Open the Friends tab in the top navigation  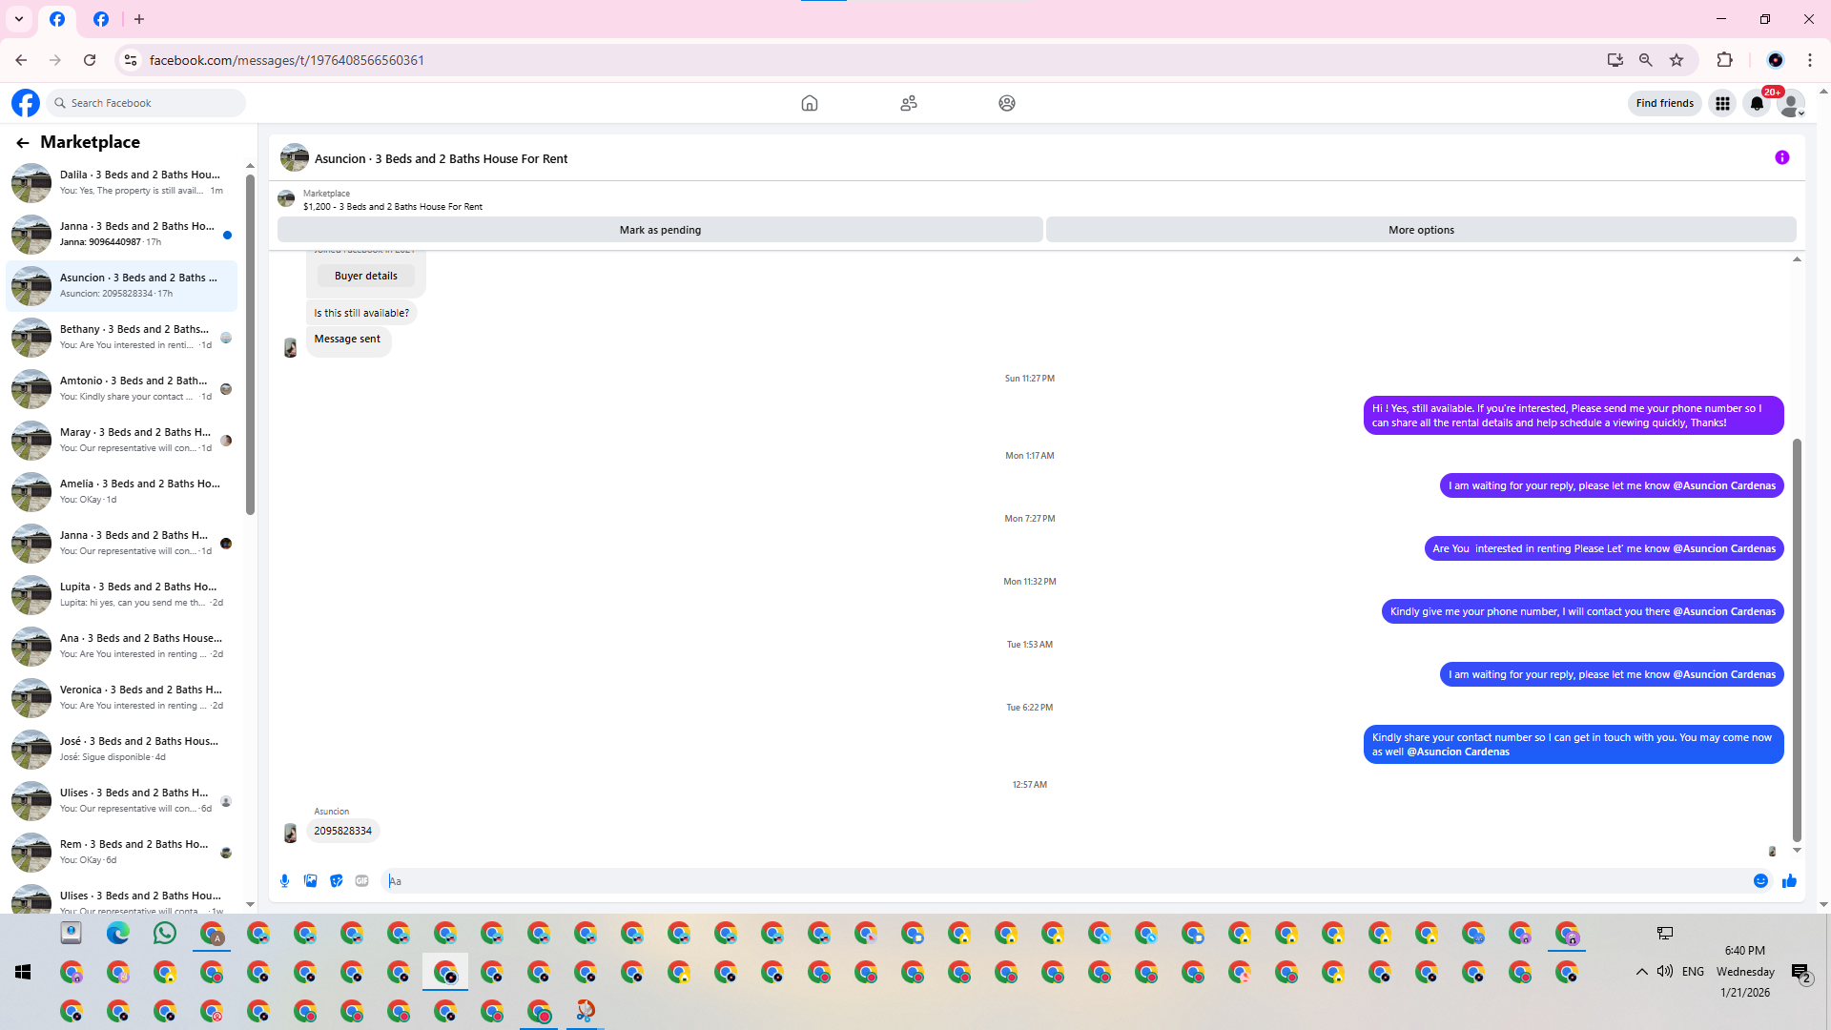click(908, 103)
